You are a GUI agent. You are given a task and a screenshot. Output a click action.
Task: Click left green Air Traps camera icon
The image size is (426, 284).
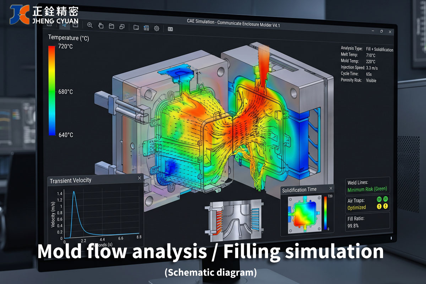[379, 199]
